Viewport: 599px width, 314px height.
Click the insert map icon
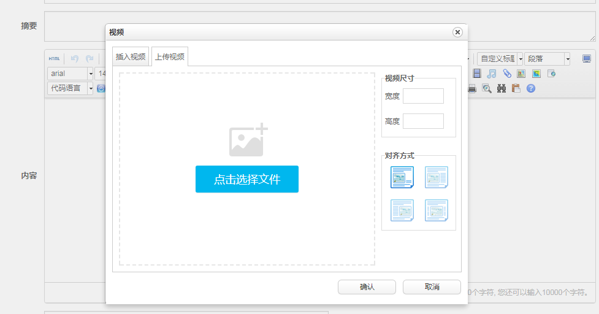(521, 74)
